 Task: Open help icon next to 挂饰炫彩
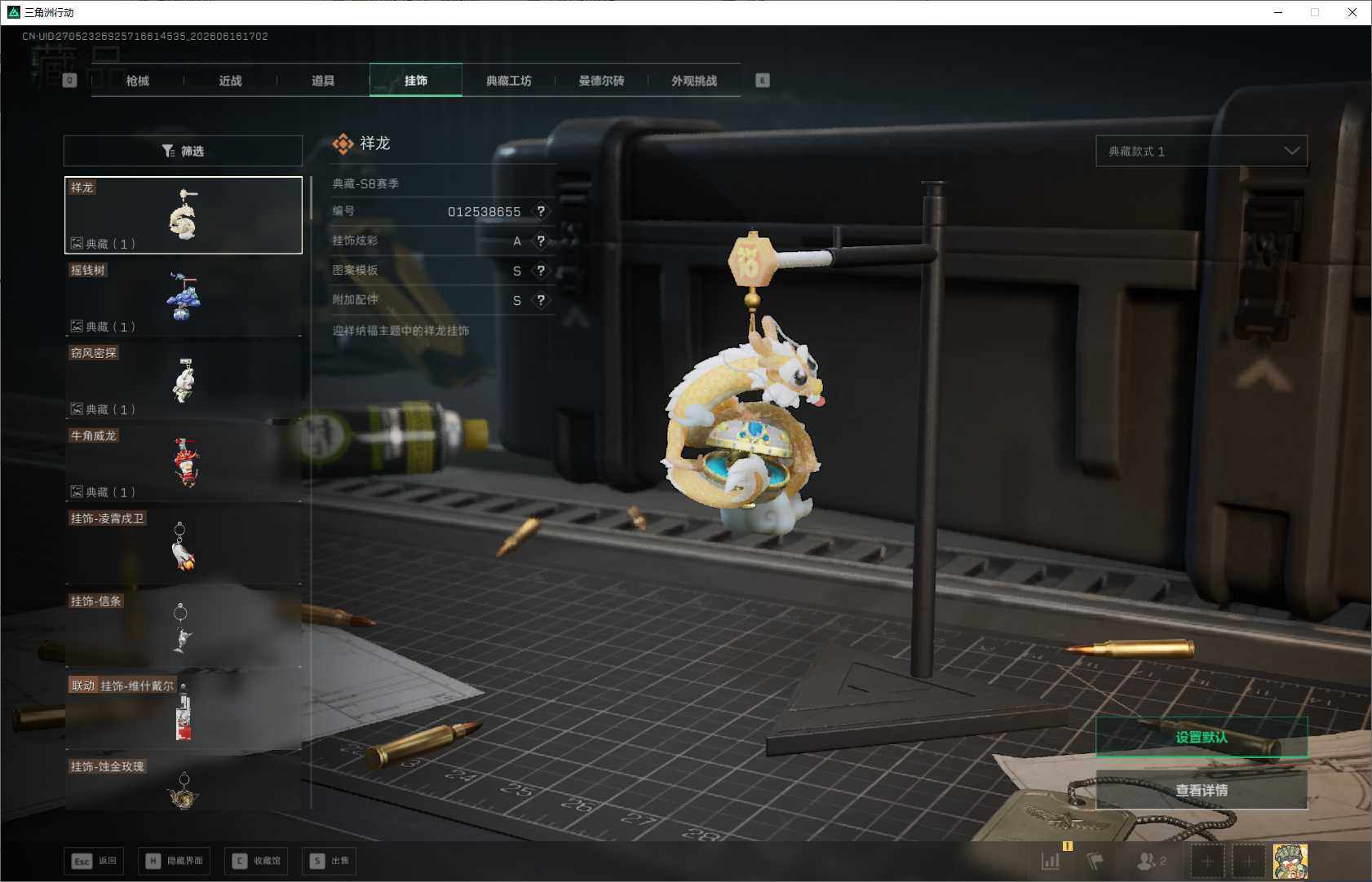tap(541, 241)
